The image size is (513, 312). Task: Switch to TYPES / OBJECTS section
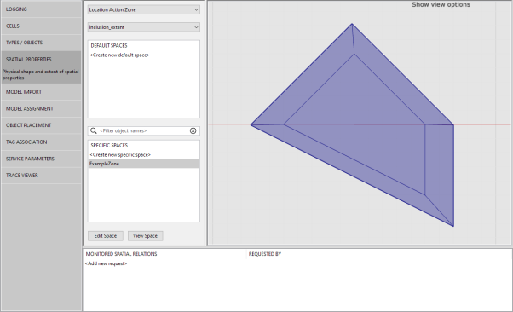(41, 43)
